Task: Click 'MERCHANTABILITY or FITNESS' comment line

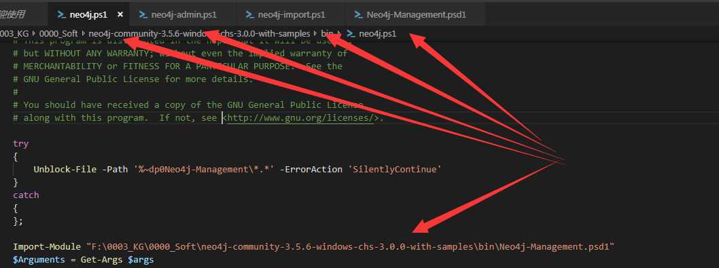Action: (178, 66)
